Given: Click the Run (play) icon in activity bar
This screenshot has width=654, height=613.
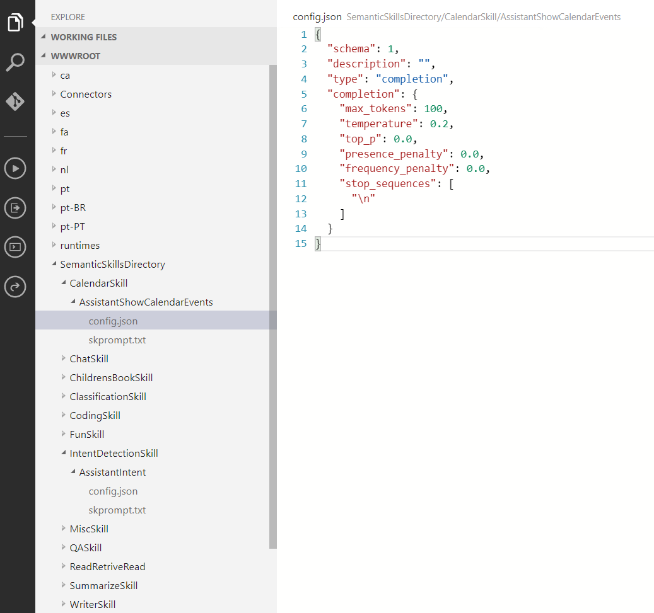Looking at the screenshot, I should (16, 168).
